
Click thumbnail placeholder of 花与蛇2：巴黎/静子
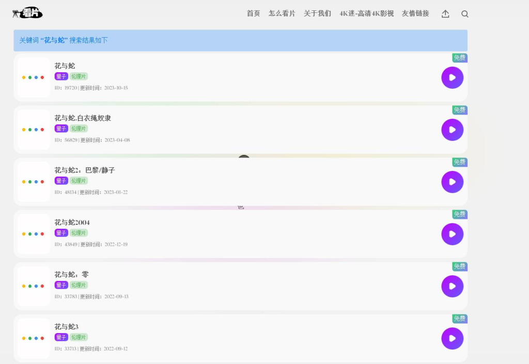click(34, 182)
